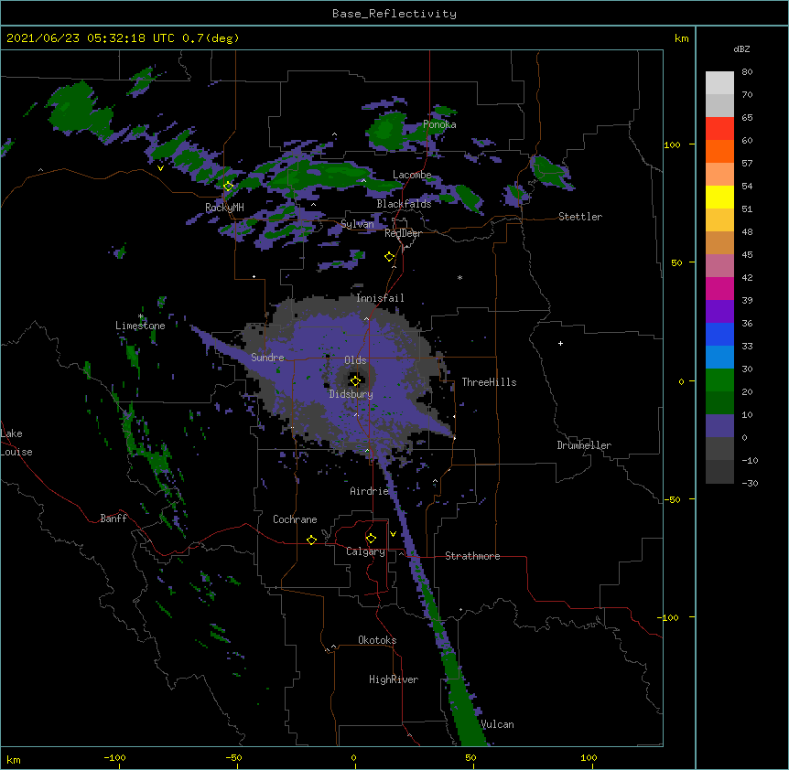Select the yellow diamond marker below Cochrane

tap(311, 540)
